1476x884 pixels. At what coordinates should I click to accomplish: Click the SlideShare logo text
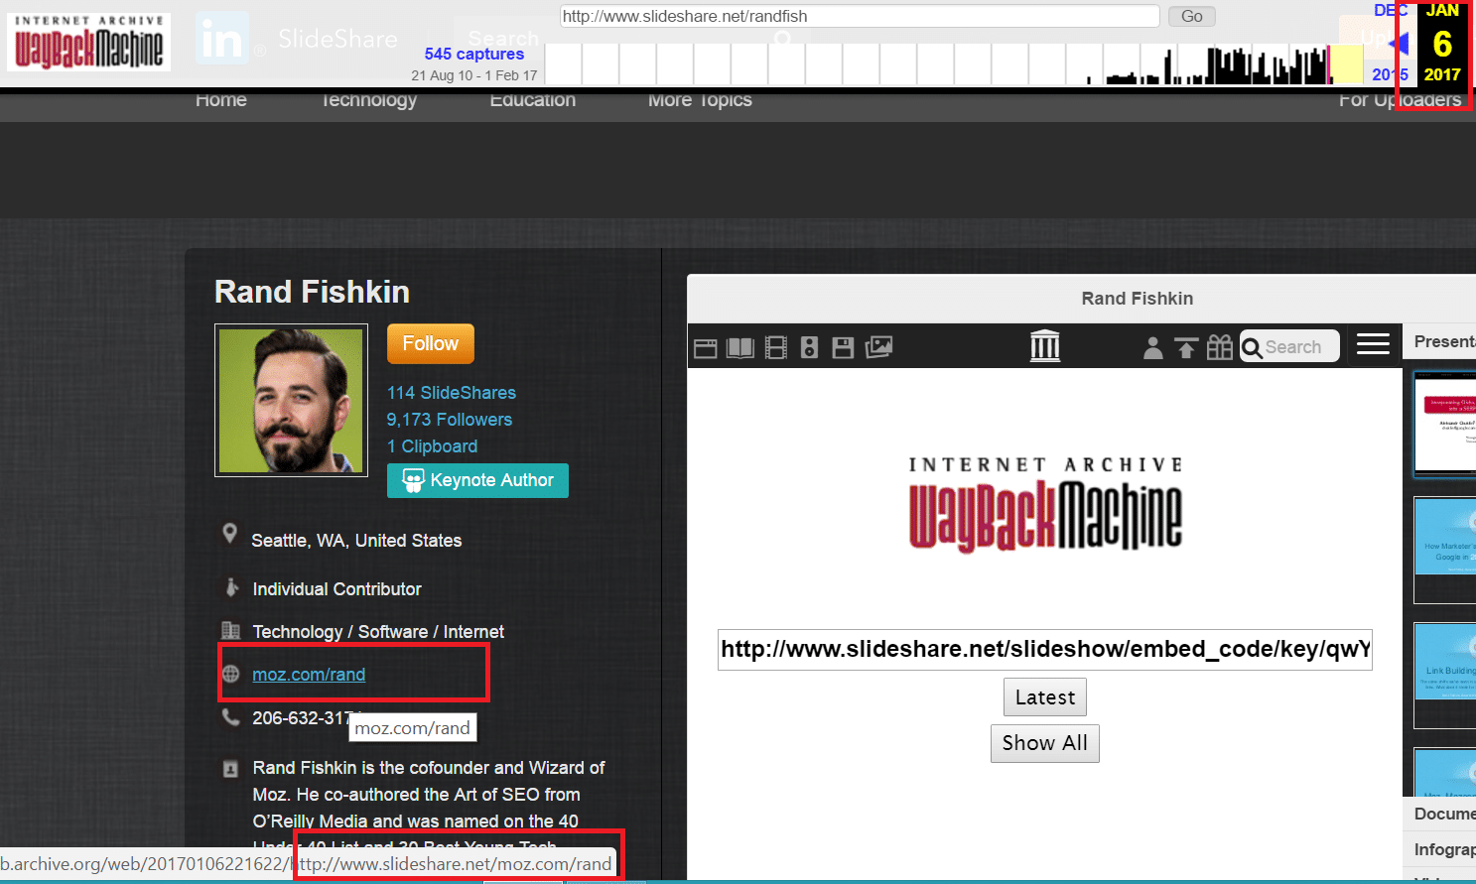click(x=337, y=39)
